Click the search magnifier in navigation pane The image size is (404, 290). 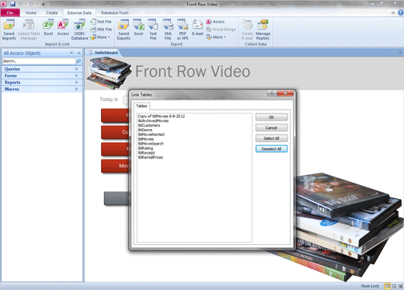pyautogui.click(x=78, y=61)
